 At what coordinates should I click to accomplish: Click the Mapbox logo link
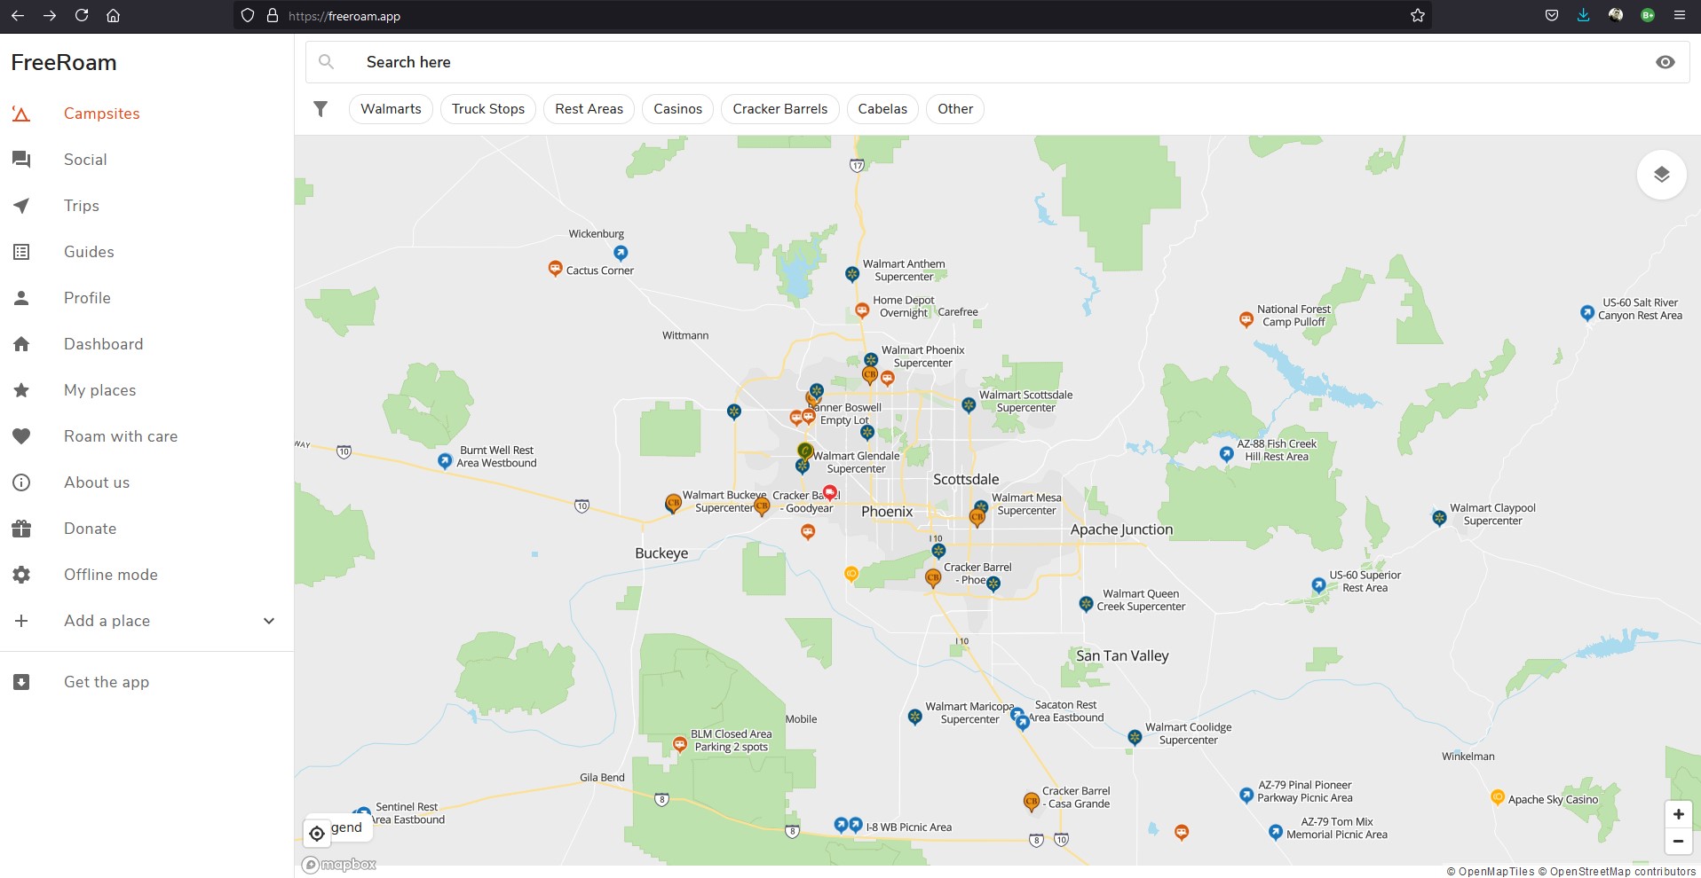pos(339,865)
